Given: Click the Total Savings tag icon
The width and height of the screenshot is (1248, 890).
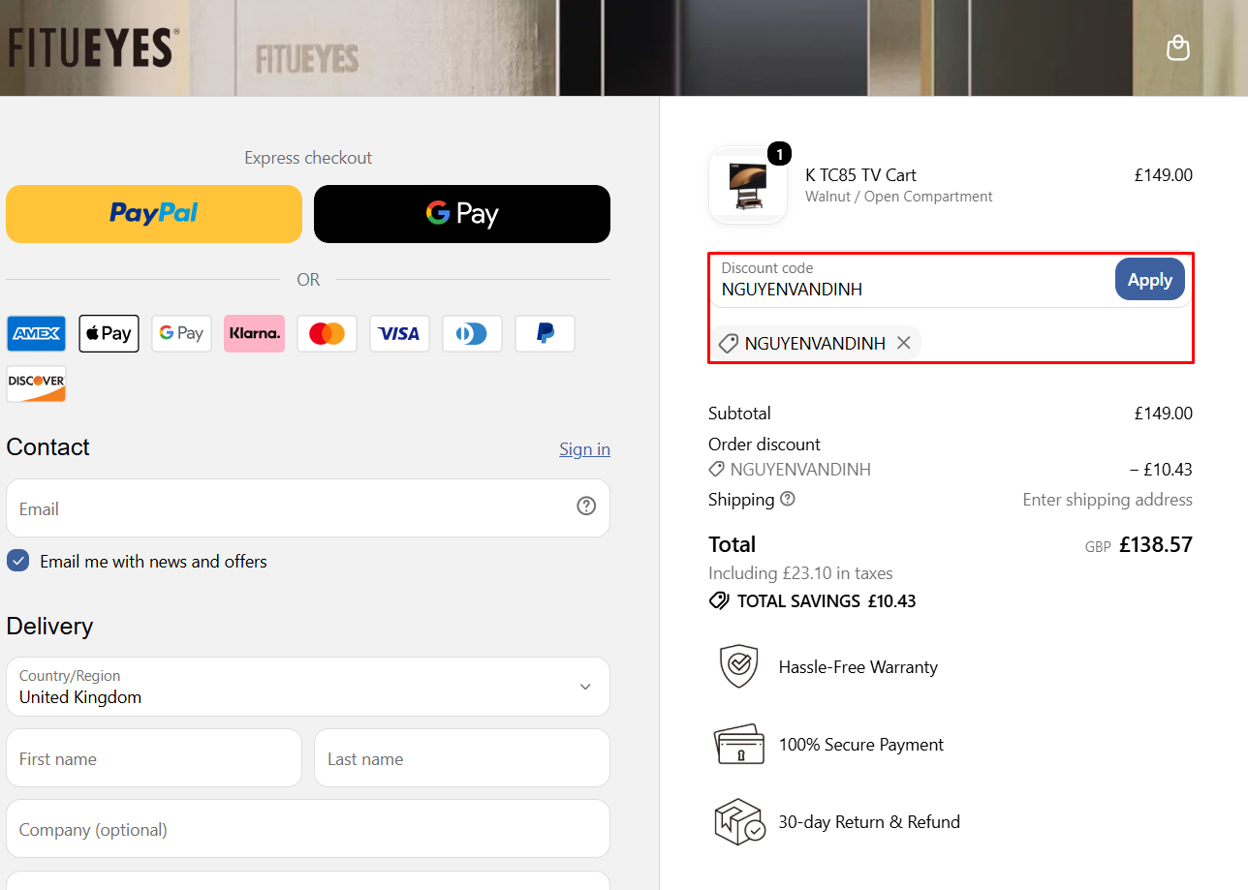Looking at the screenshot, I should click(719, 600).
